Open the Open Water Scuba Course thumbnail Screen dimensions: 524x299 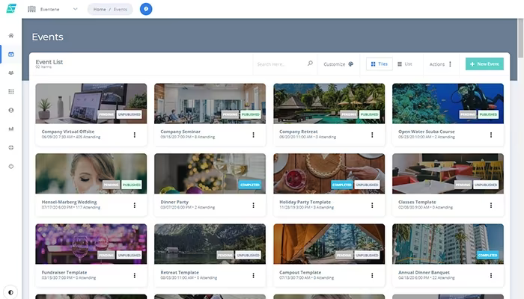(448, 103)
